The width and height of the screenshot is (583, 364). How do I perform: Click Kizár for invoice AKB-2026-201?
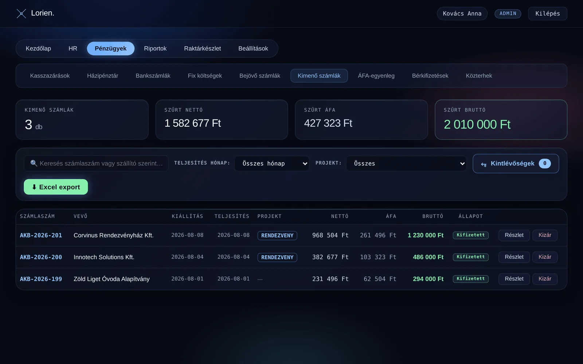pyautogui.click(x=545, y=235)
